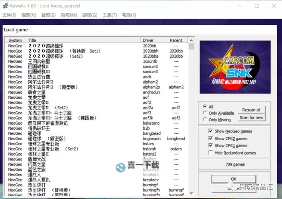Screen dimensions: 282x199
Task: Select the androdun game row
Action: click(97, 92)
